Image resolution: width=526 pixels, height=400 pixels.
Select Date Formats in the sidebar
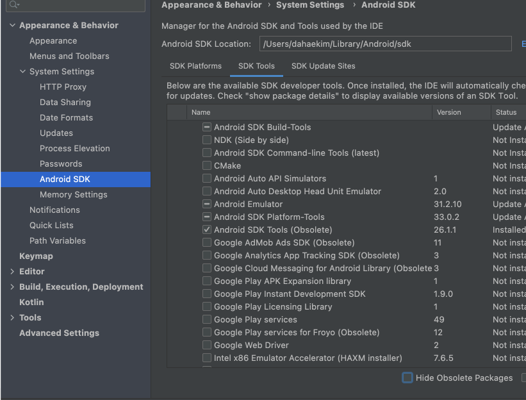pyautogui.click(x=66, y=118)
